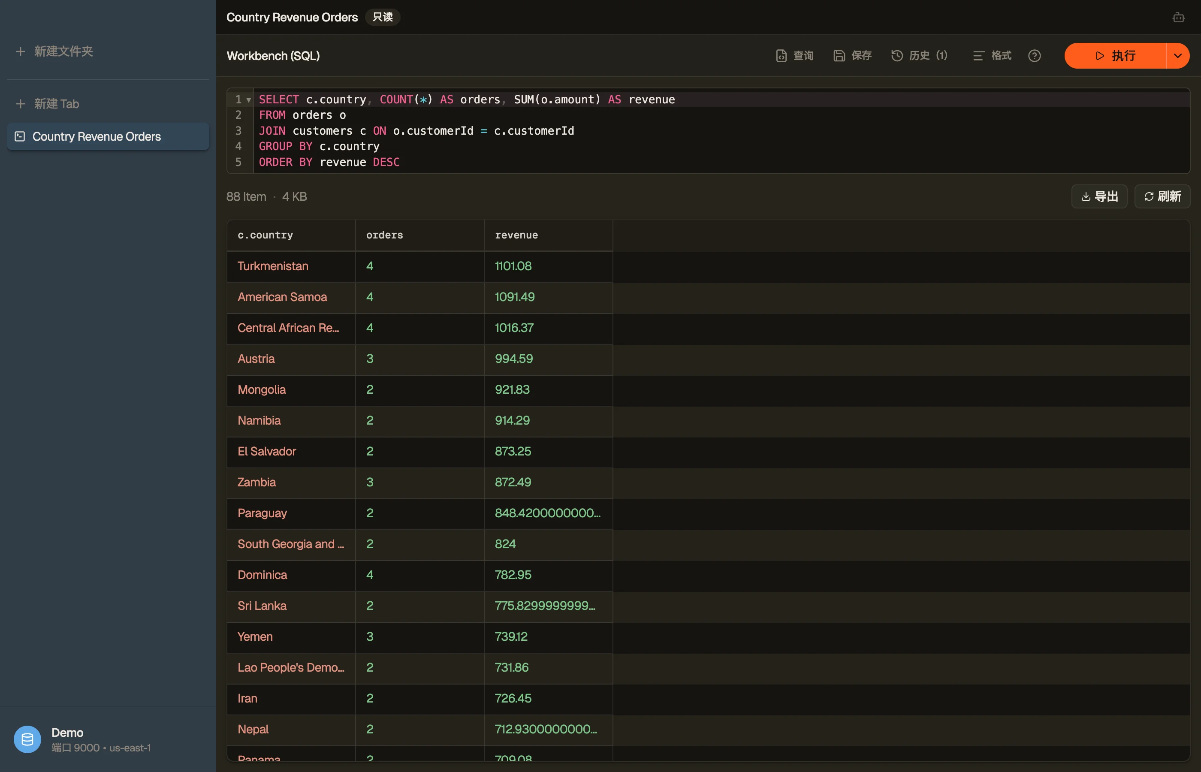This screenshot has height=772, width=1201.
Task: Select the Zambia cell
Action: (291, 482)
